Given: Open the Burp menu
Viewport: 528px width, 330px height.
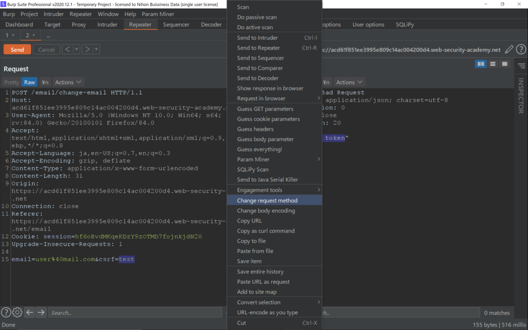Looking at the screenshot, I should tap(9, 14).
